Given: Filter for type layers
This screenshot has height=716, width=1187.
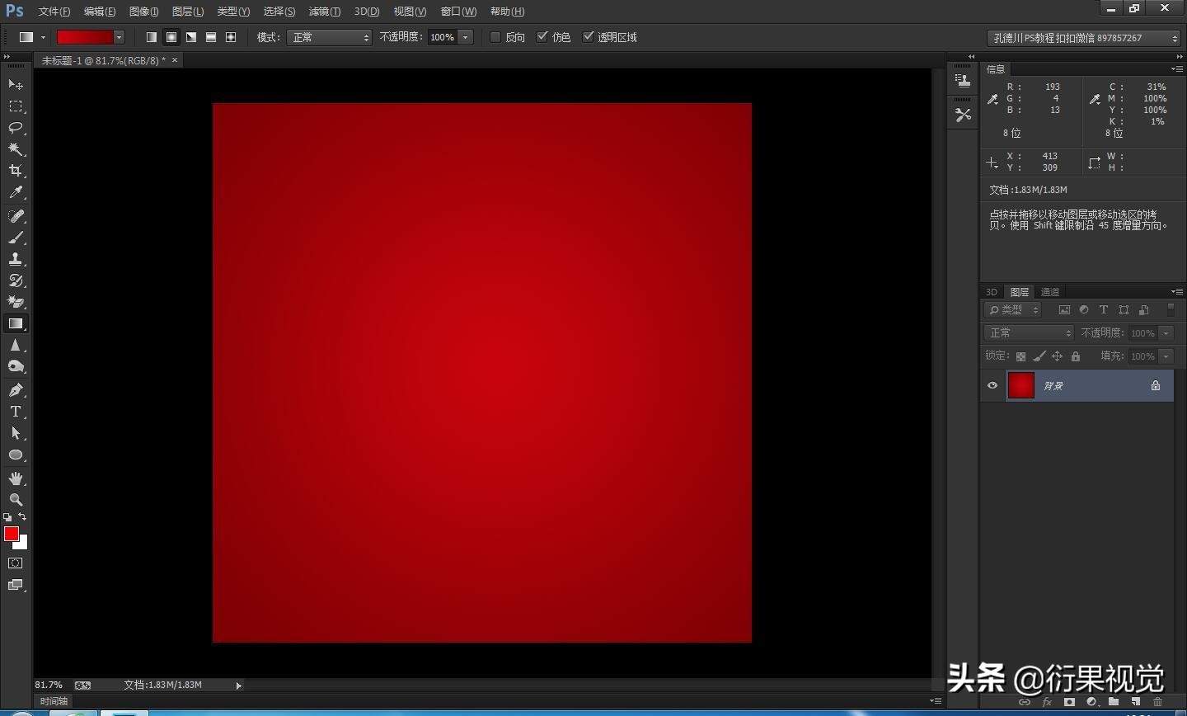Looking at the screenshot, I should click(1103, 309).
